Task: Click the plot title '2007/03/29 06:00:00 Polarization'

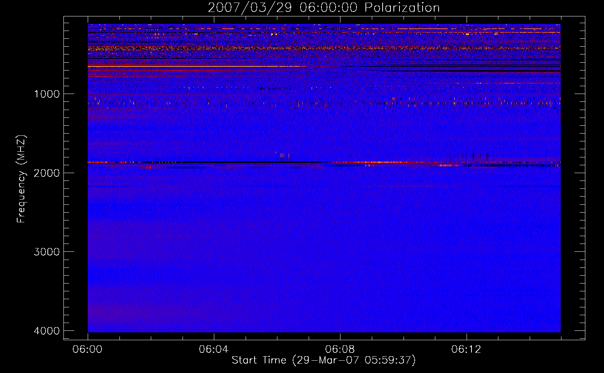Action: point(324,8)
